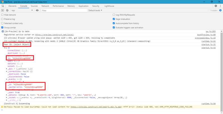Open the Performance tab
223x114 pixels.
(58, 6)
